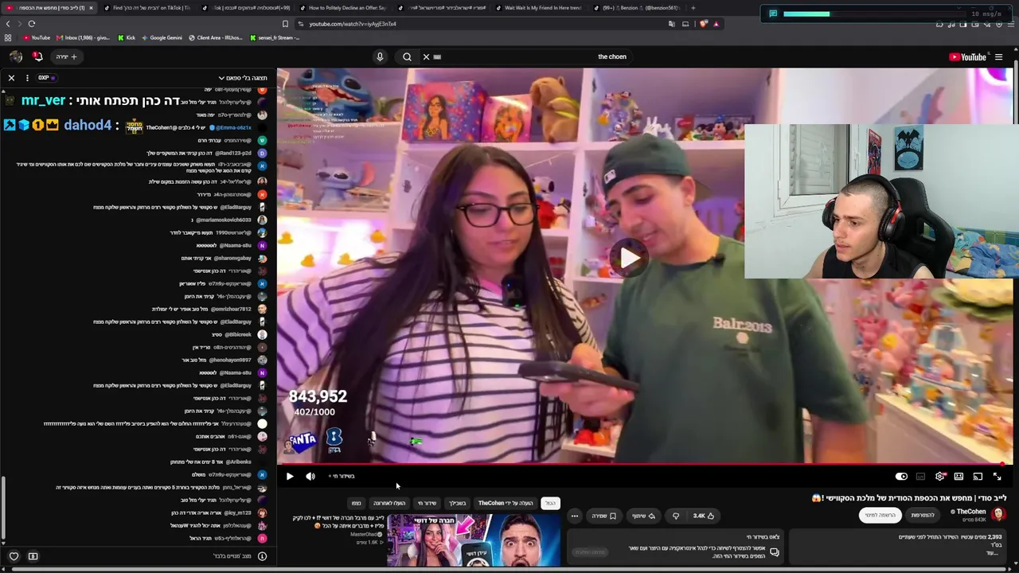Mute the video with the speaker icon
The width and height of the screenshot is (1019, 573).
tap(310, 476)
